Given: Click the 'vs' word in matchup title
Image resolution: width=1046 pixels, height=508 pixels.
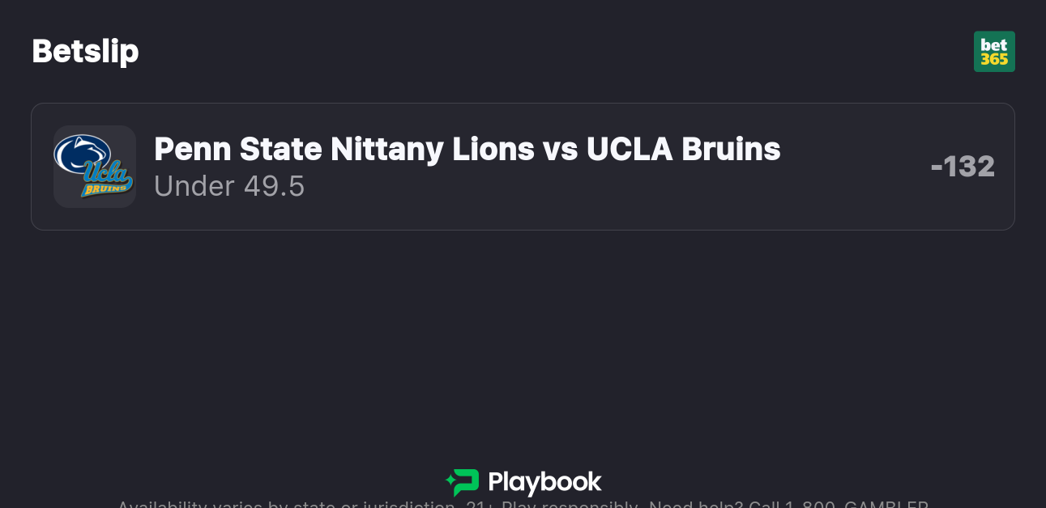Looking at the screenshot, I should 560,149.
